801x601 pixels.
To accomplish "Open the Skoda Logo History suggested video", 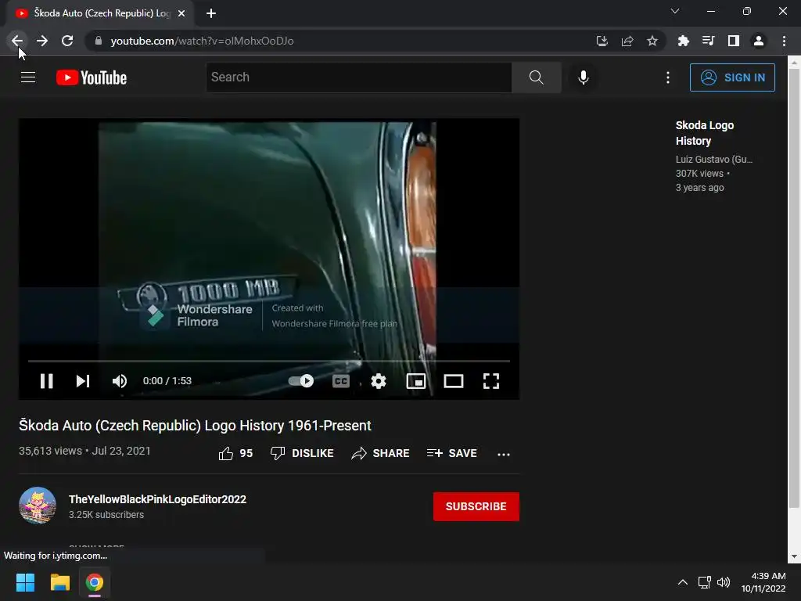I will coord(705,133).
